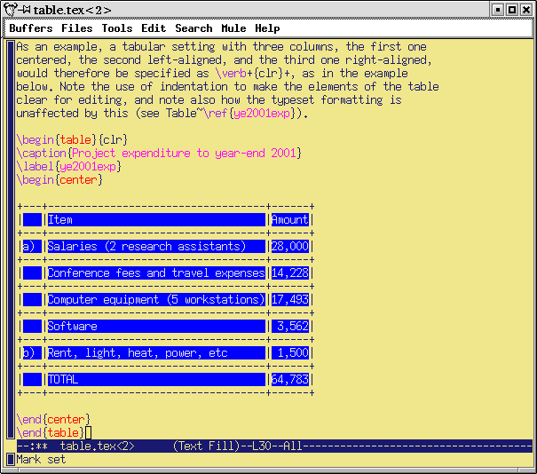This screenshot has width=537, height=474.
Task: Click the TOTAL amount 64,783 cell
Action: pyautogui.click(x=290, y=380)
